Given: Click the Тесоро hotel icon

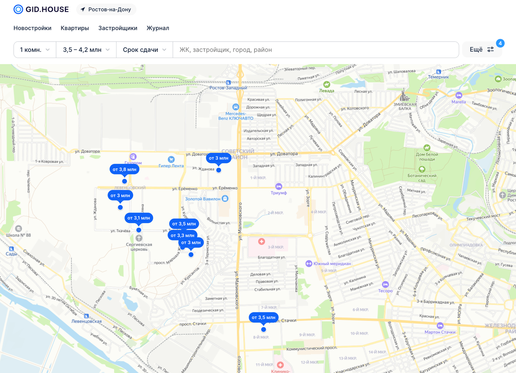Looking at the screenshot, I should (x=385, y=284).
